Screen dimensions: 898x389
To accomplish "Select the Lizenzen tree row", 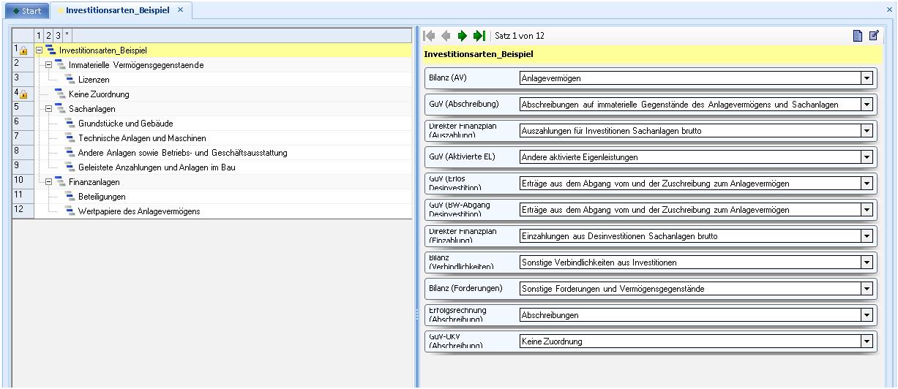I will pos(222,80).
